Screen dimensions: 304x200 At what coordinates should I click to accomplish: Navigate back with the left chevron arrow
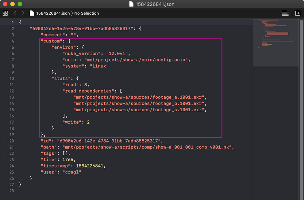tap(15, 13)
